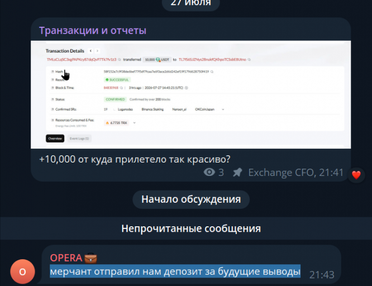This screenshot has height=286, width=372.
Task: Click the Transaction Details heading
Action: [x=65, y=51]
